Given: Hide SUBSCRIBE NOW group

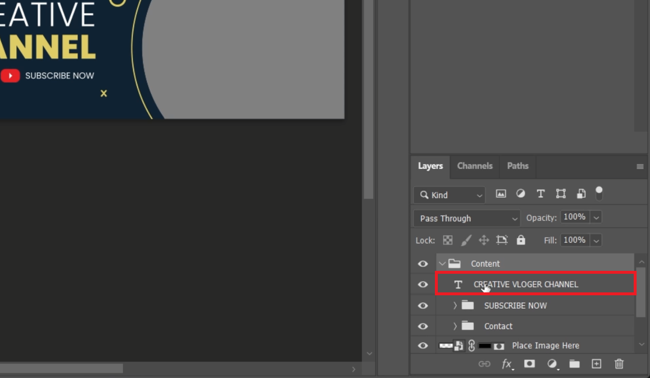Looking at the screenshot, I should tap(423, 306).
